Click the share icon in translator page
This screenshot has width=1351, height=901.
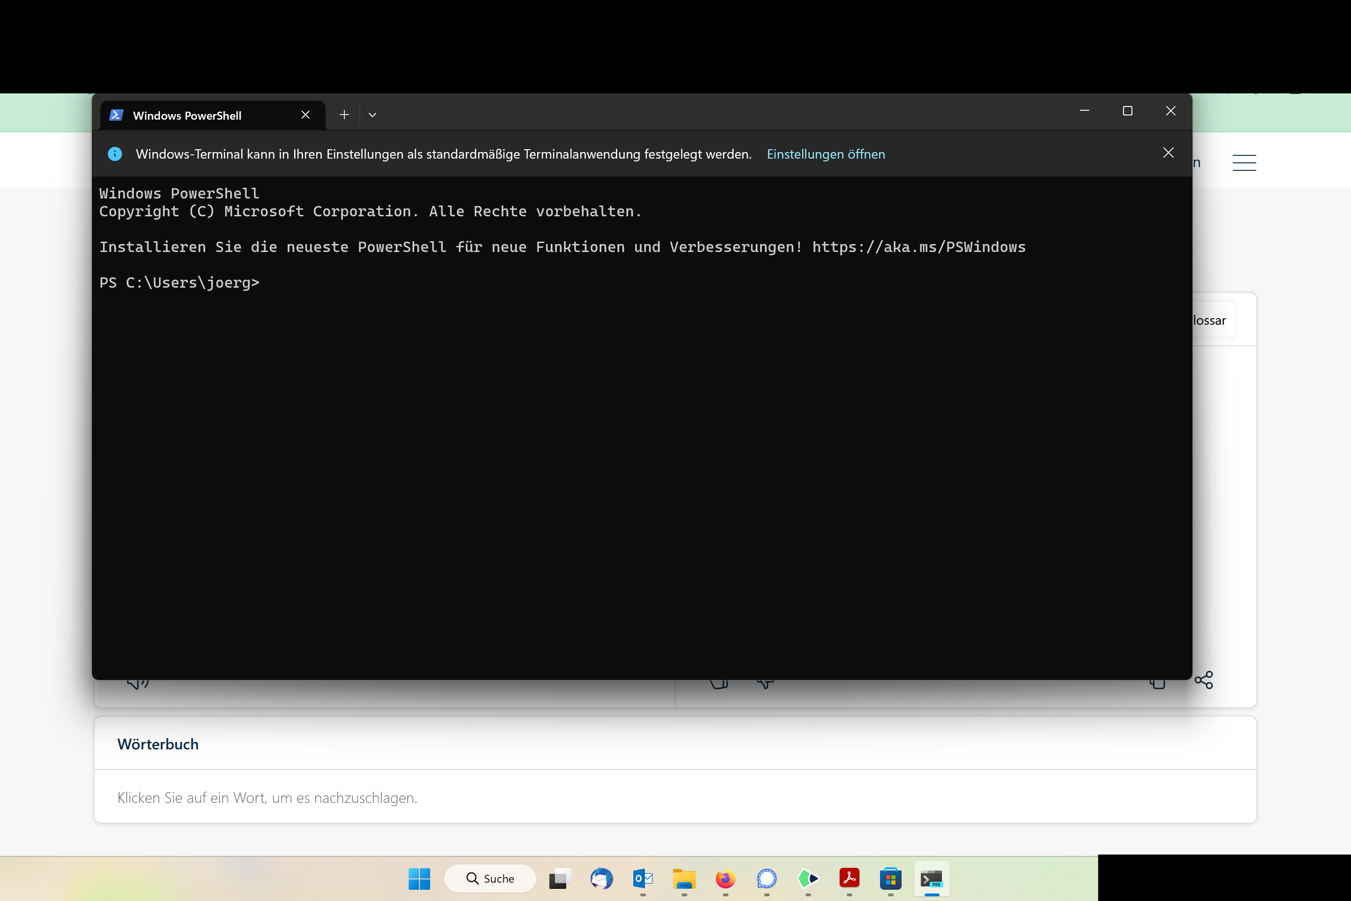point(1203,680)
